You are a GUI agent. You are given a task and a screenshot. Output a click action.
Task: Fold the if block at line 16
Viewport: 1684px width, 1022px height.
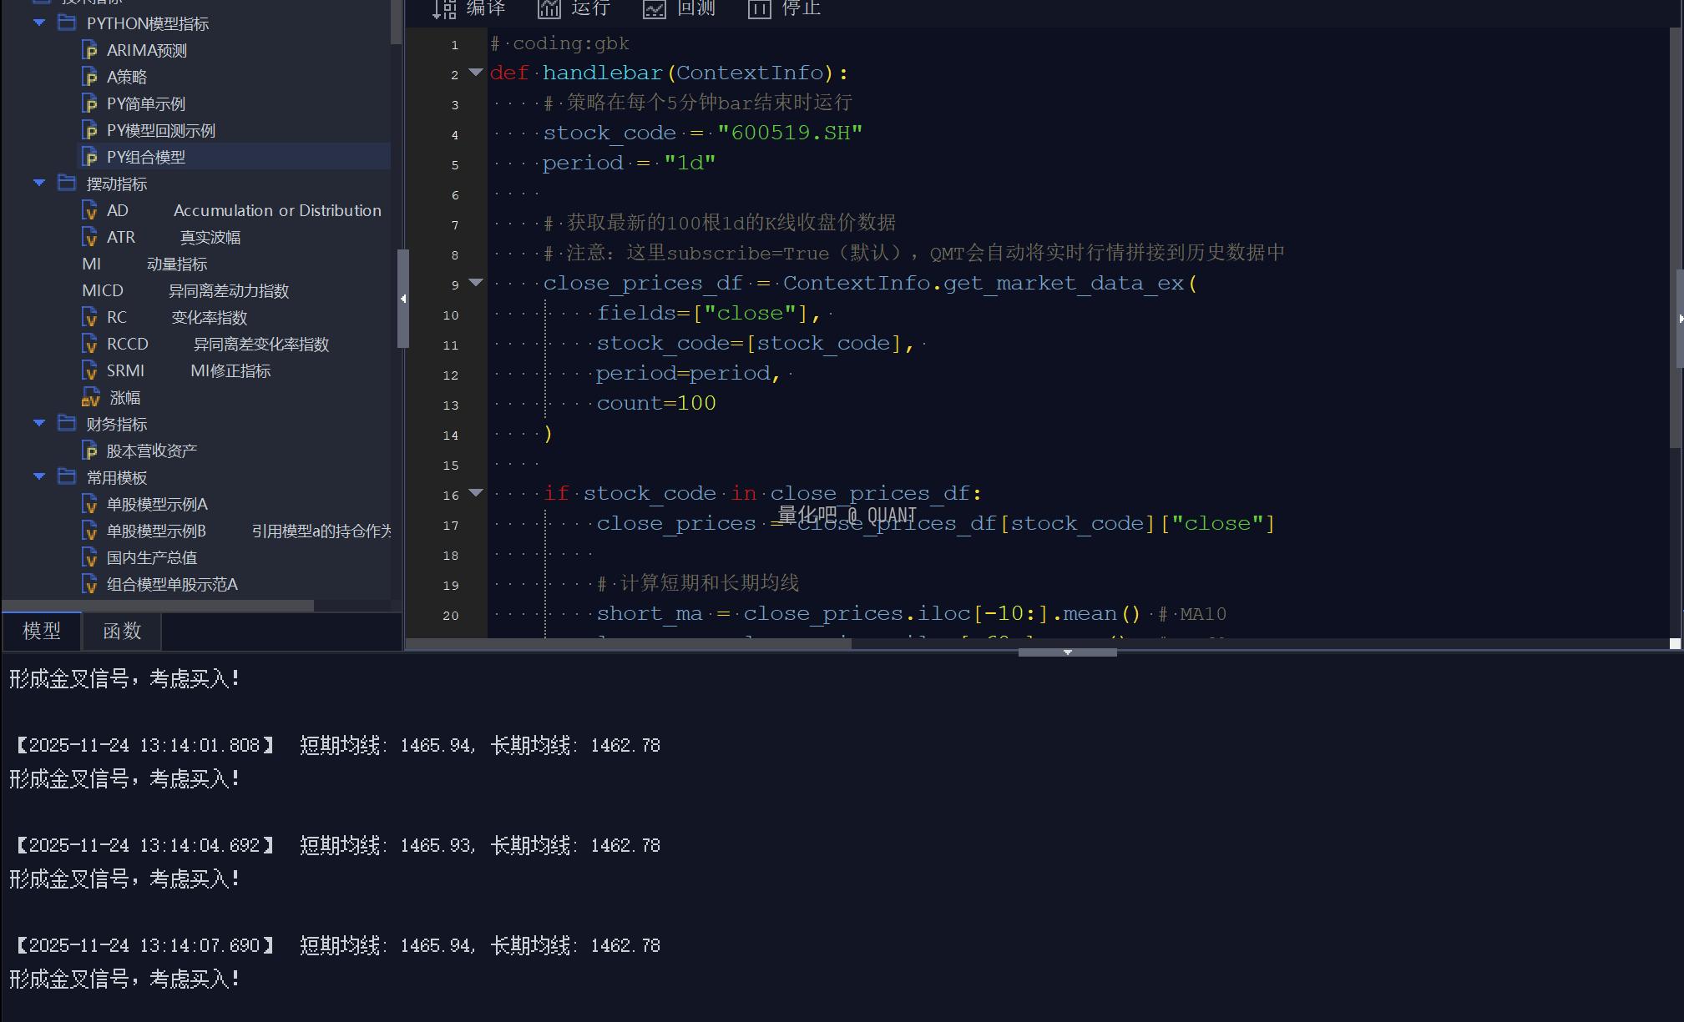[x=476, y=493]
